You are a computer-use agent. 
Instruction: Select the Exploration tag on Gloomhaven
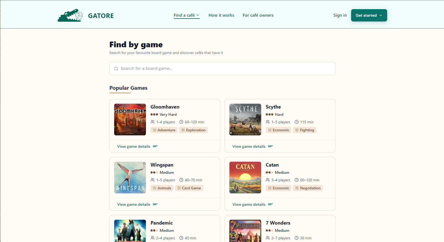point(193,130)
